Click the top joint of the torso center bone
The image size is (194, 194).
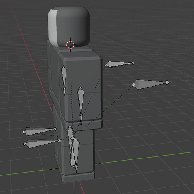(x=80, y=88)
